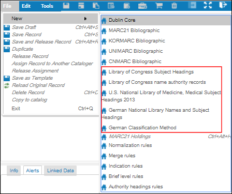Select MARC21 Holdings entry
232x194 pixels.
pos(166,137)
